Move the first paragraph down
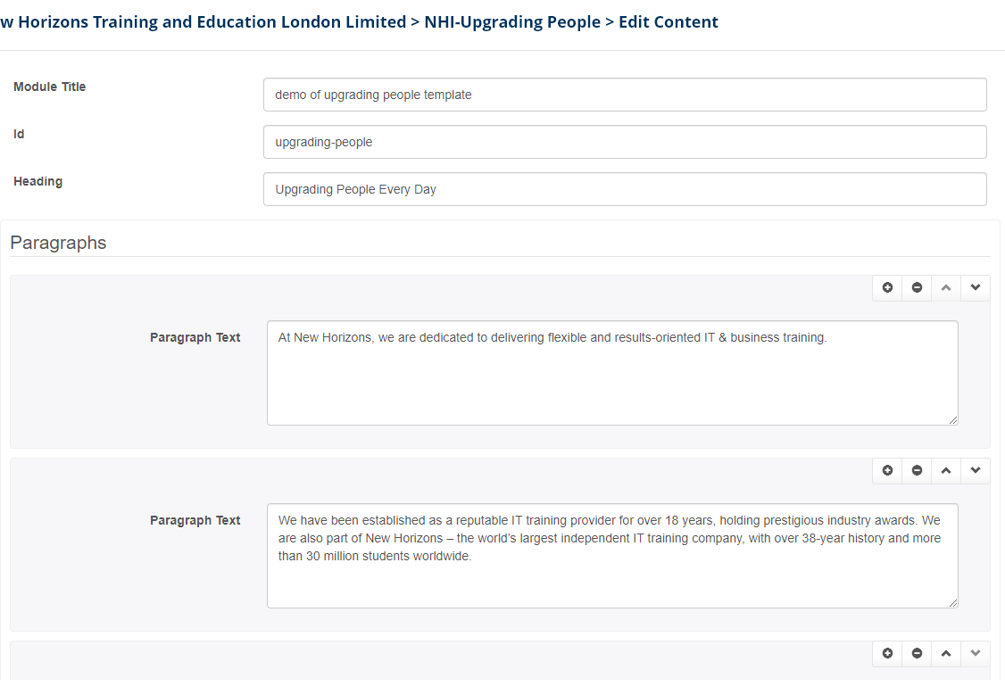 (976, 287)
